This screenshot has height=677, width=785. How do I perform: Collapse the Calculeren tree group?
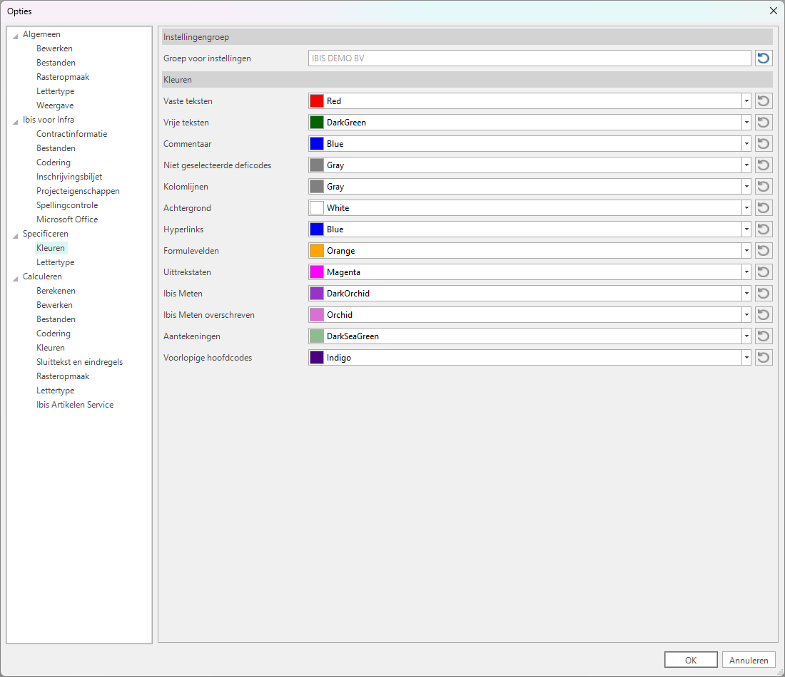tap(16, 278)
